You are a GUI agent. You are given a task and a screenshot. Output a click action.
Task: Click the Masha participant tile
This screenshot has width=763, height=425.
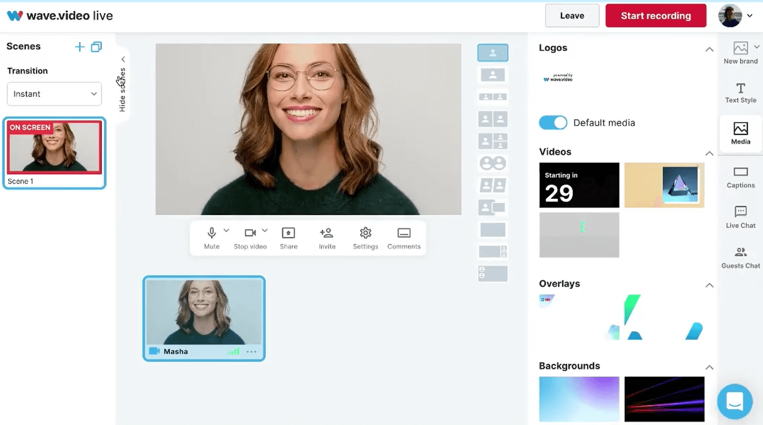pos(204,318)
